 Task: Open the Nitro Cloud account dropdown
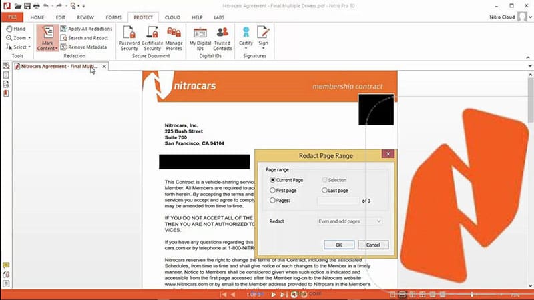(530, 17)
